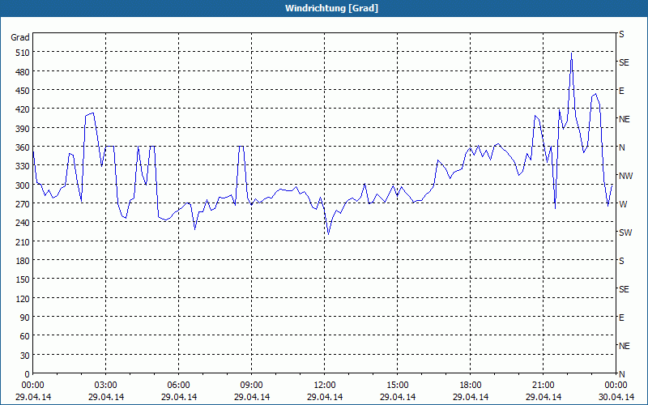Click the 06:00 time marker
The width and height of the screenshot is (648, 405).
(179, 385)
